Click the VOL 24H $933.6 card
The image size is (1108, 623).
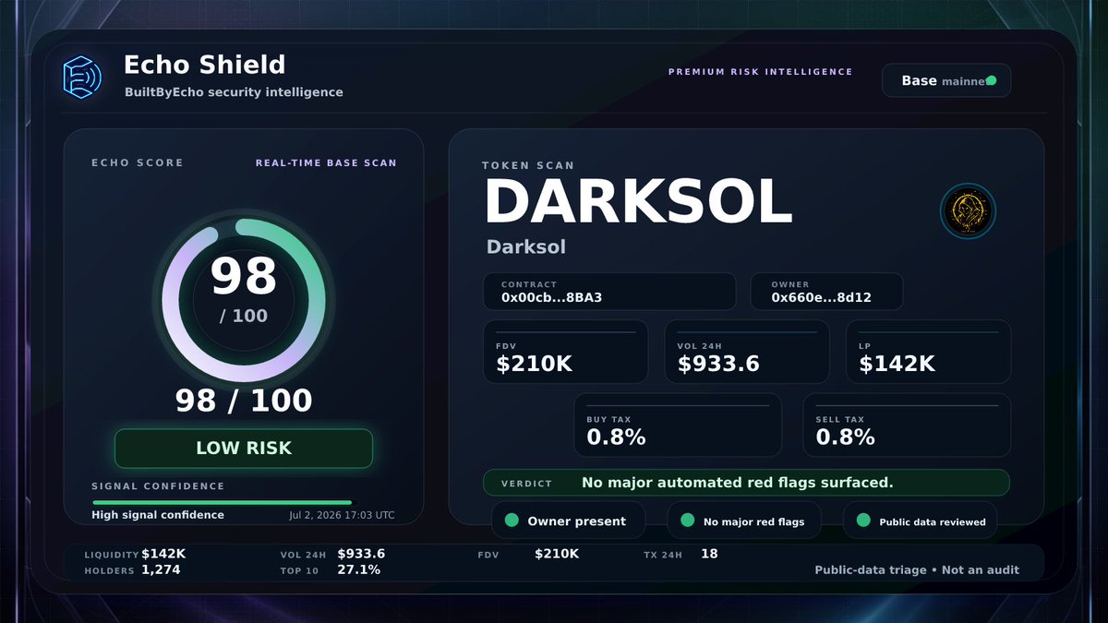[x=747, y=352]
